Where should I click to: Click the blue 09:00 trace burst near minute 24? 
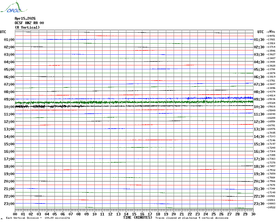tap(206, 98)
